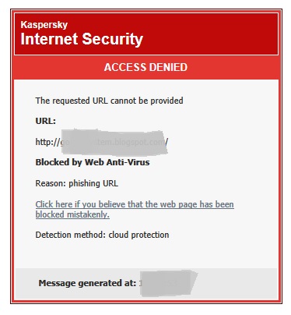
Task: Click the http:// prefix of the URL
Action: pos(47,142)
